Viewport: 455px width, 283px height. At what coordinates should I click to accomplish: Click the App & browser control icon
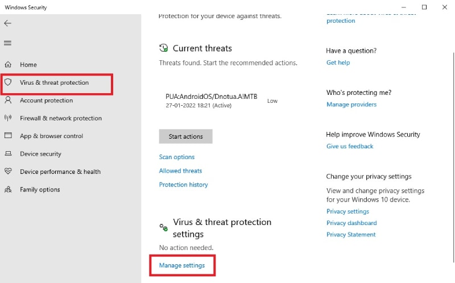8,136
